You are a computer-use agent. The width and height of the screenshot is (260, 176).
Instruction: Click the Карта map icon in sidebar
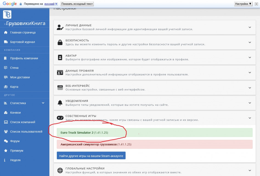click(x=5, y=87)
